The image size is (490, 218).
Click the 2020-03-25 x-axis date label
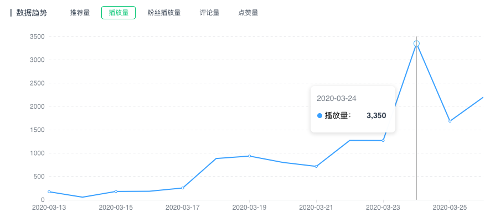450,207
